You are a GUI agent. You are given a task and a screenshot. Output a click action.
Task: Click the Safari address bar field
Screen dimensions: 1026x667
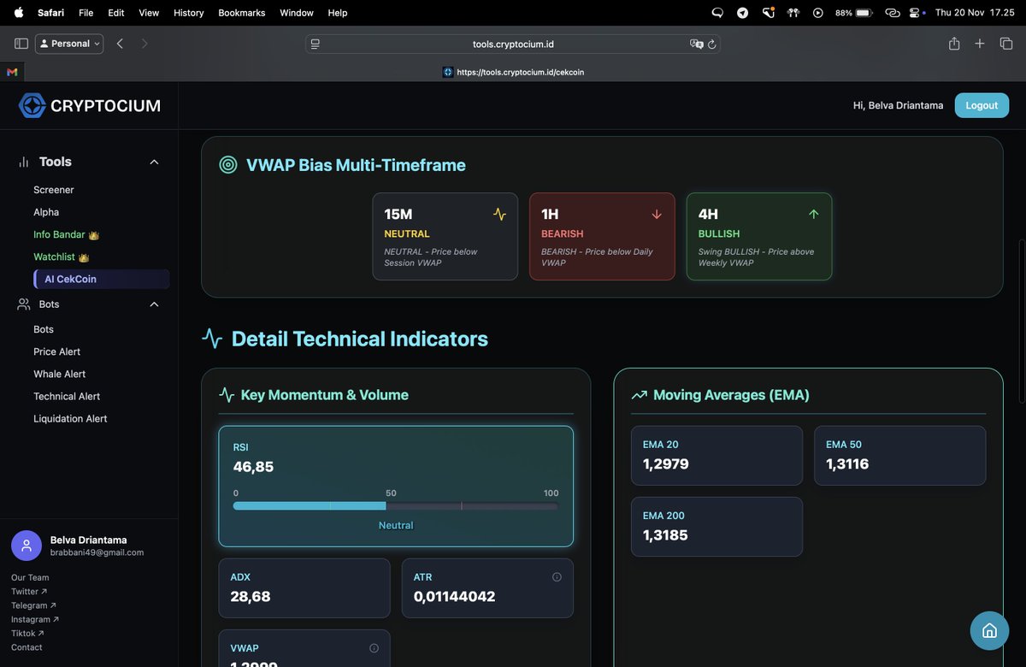pos(513,44)
